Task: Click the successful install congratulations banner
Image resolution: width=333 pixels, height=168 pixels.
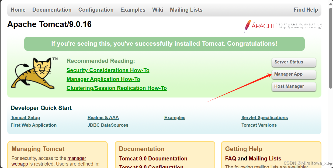Action: (164, 44)
